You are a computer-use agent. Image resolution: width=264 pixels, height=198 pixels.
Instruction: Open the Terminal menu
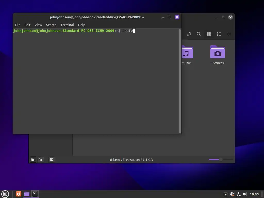tap(67, 25)
